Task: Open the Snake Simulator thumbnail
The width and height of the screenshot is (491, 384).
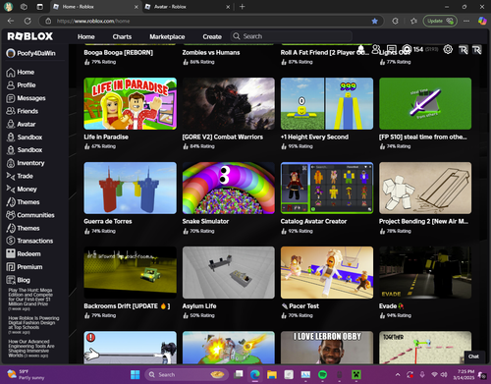Action: click(229, 188)
